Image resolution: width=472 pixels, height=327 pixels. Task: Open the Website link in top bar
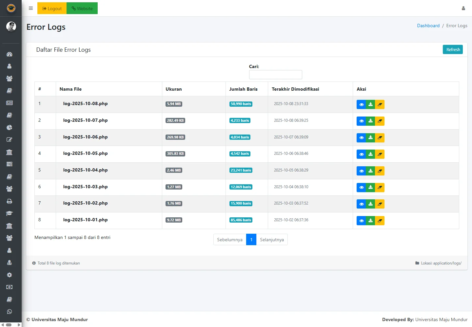82,9
